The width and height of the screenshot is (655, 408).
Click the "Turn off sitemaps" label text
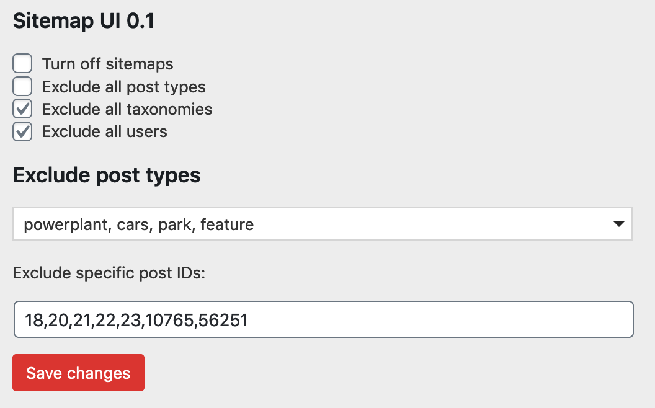107,64
